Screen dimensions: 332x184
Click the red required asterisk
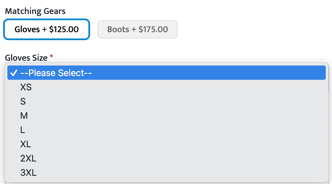coord(51,57)
